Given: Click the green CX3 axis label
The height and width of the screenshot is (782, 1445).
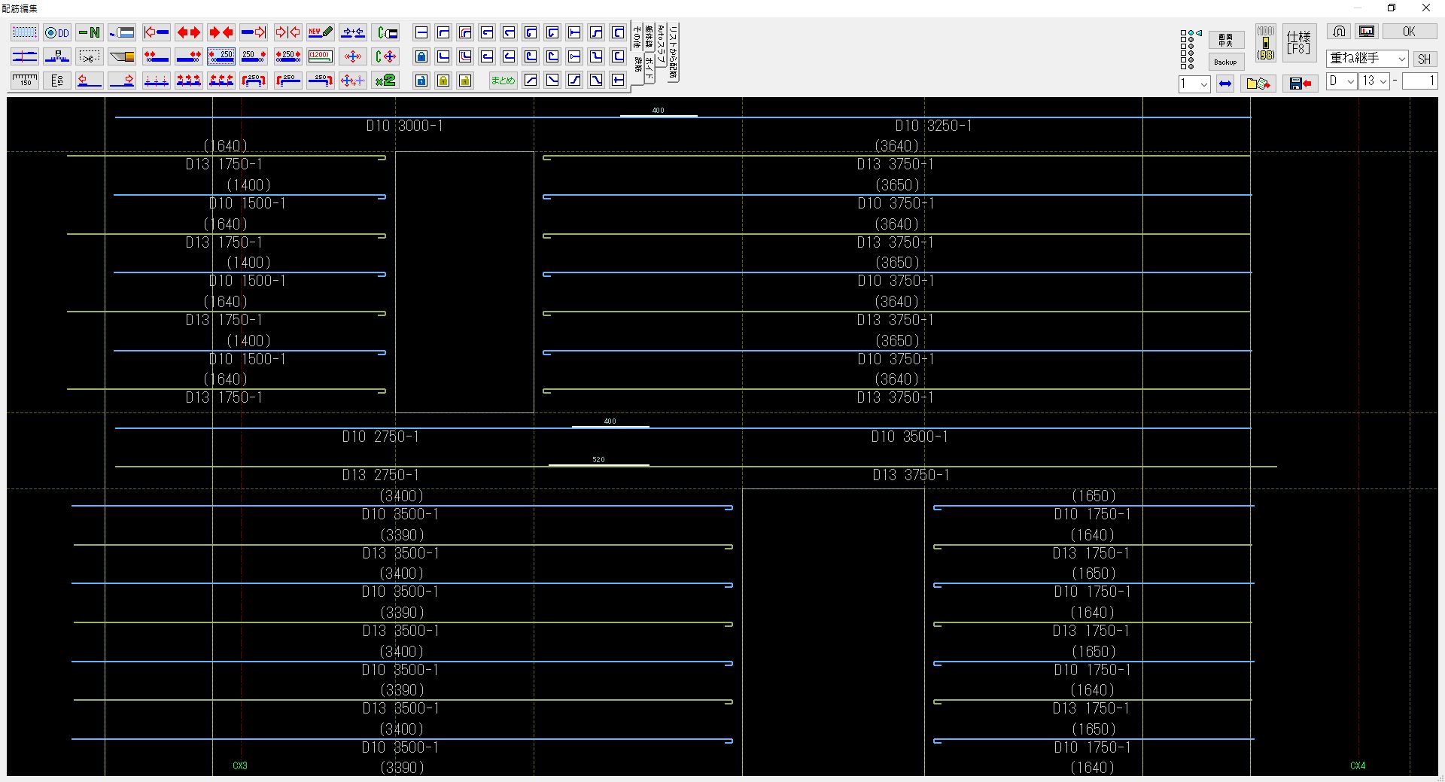Looking at the screenshot, I should click(239, 765).
